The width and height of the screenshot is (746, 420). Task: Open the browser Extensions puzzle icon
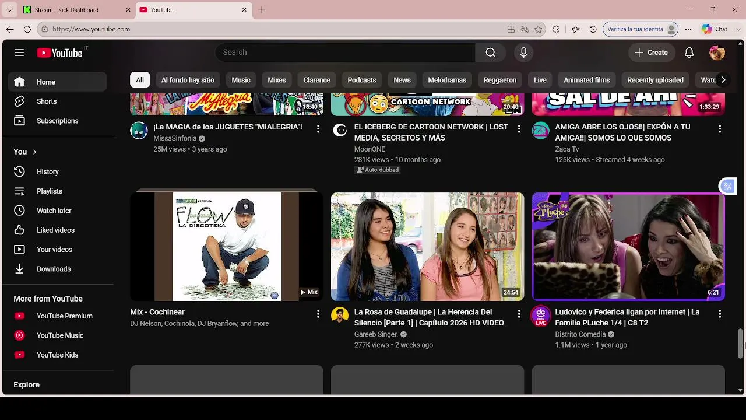pyautogui.click(x=556, y=29)
